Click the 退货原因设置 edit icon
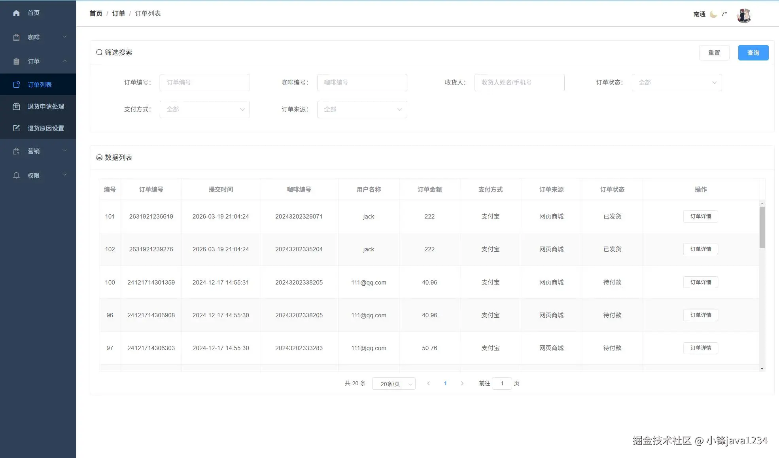The image size is (779, 458). tap(16, 128)
